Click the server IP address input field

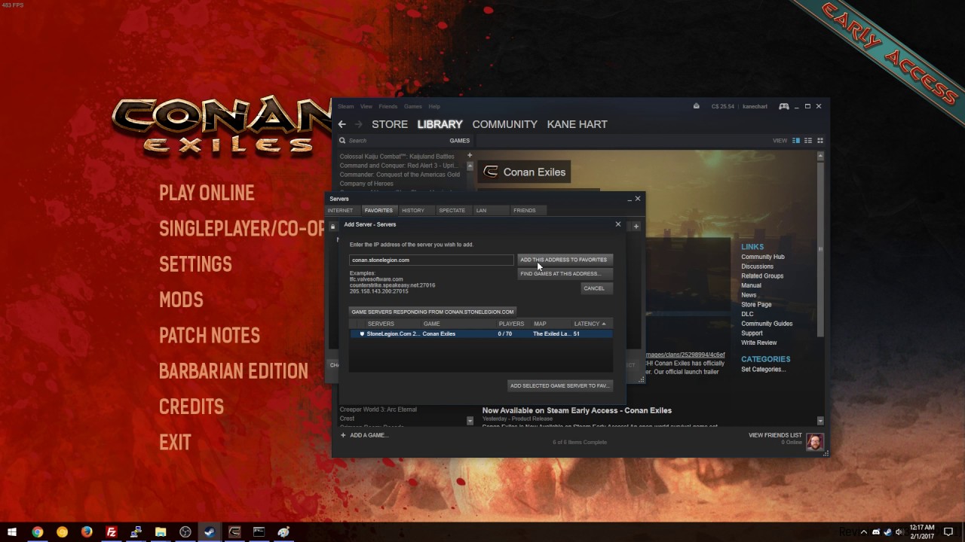tap(431, 260)
